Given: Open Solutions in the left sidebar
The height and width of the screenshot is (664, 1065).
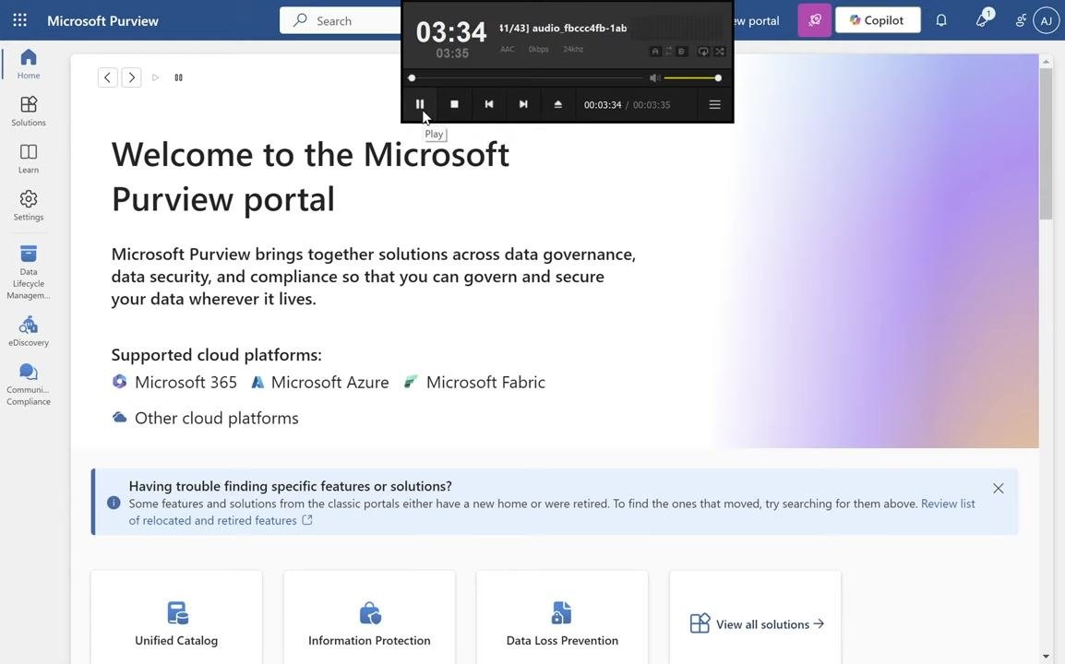Looking at the screenshot, I should 29,112.
